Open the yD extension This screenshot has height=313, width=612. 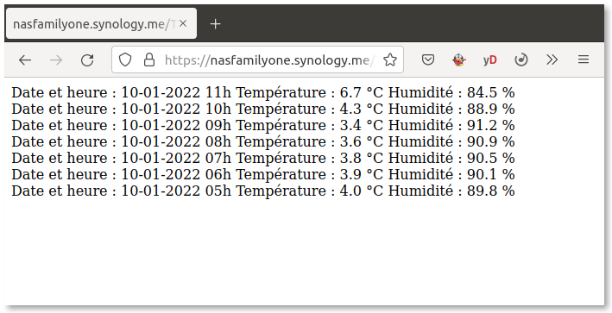tap(489, 60)
